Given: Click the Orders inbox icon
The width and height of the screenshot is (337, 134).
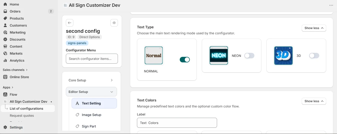Looking at the screenshot, I should coord(5,11).
